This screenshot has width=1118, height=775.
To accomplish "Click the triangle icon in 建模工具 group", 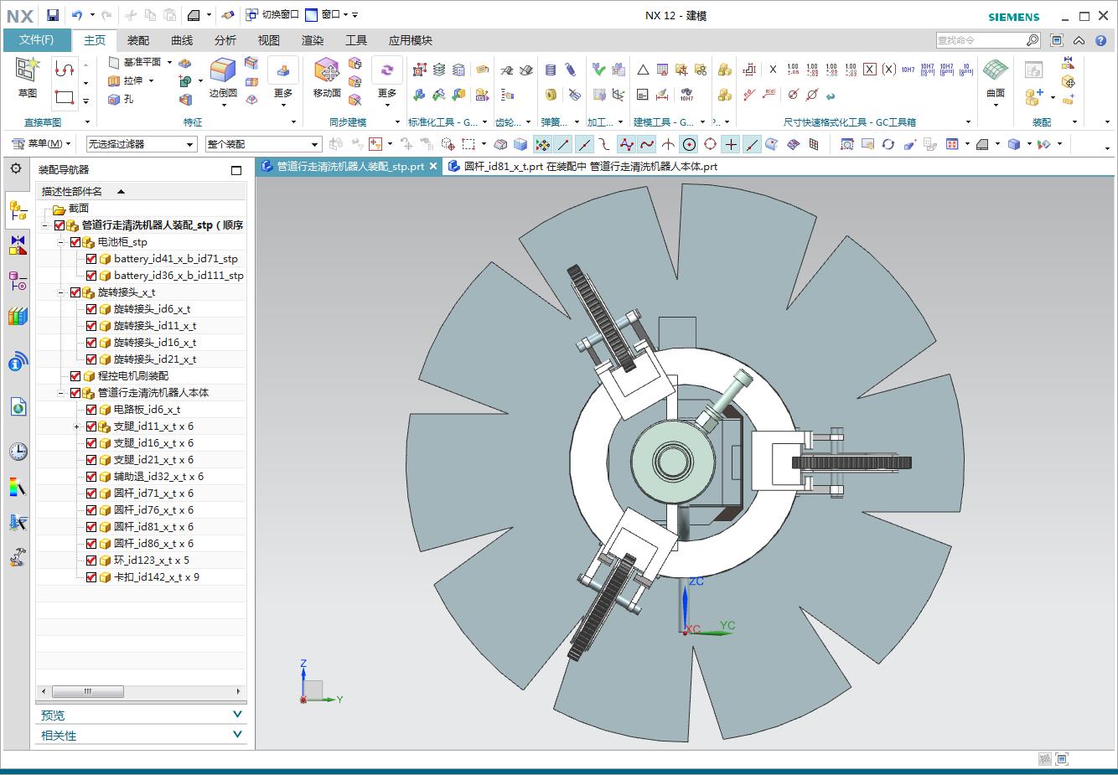I will pos(643,70).
